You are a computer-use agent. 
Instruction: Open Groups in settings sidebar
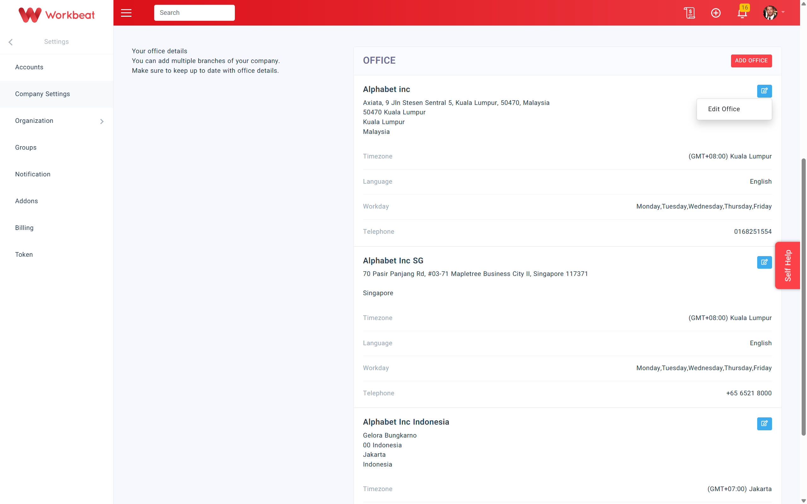click(57, 147)
